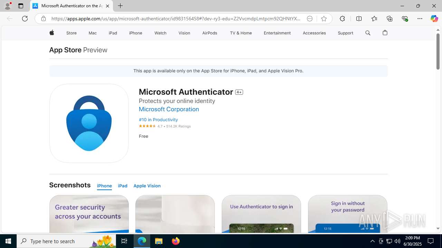Refresh the page in Edge
The image size is (442, 248).
pyautogui.click(x=25, y=19)
